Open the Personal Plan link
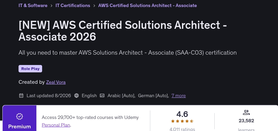Image resolution: width=278 pixels, height=131 pixels. tap(56, 125)
